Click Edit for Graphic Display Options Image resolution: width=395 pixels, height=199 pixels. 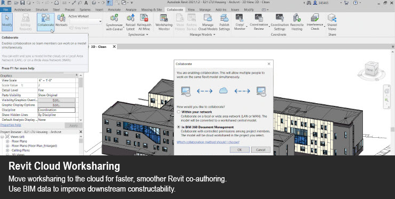pyautogui.click(x=56, y=105)
